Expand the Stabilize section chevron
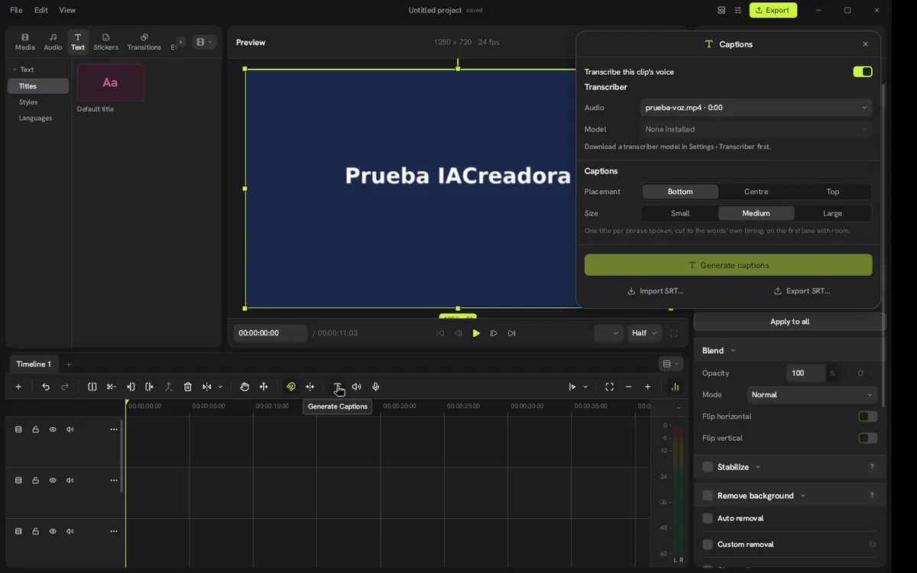Viewport: 917px width, 573px height. tap(758, 467)
